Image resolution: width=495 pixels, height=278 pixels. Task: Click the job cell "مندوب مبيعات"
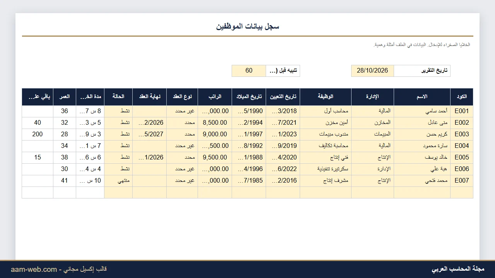pyautogui.click(x=326, y=134)
